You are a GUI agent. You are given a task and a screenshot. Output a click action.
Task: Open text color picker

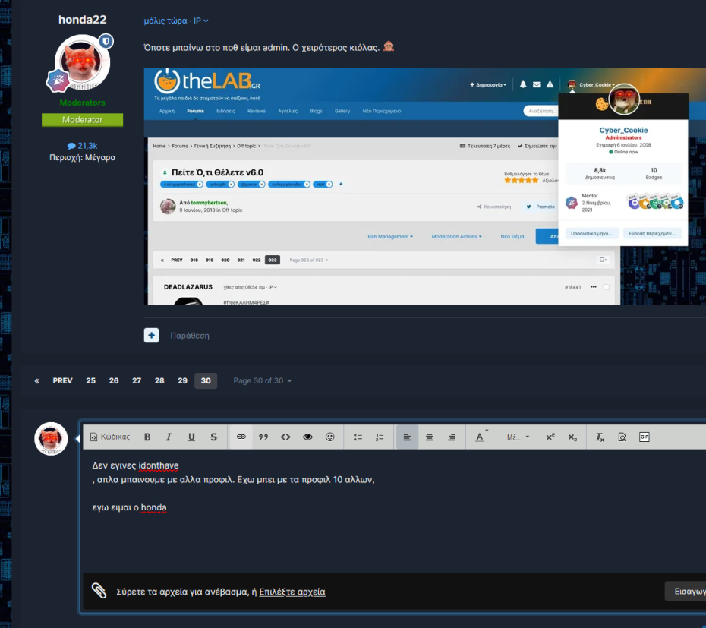click(x=481, y=437)
